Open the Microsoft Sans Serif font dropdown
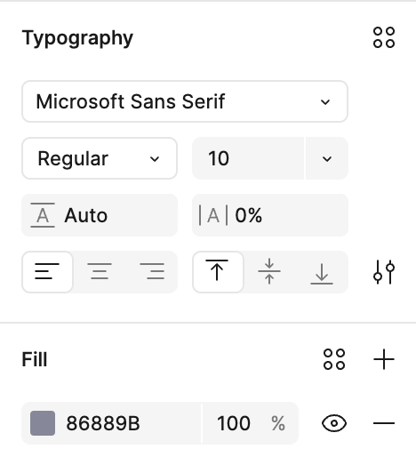Screen dimensions: 416x457 pyautogui.click(x=185, y=101)
